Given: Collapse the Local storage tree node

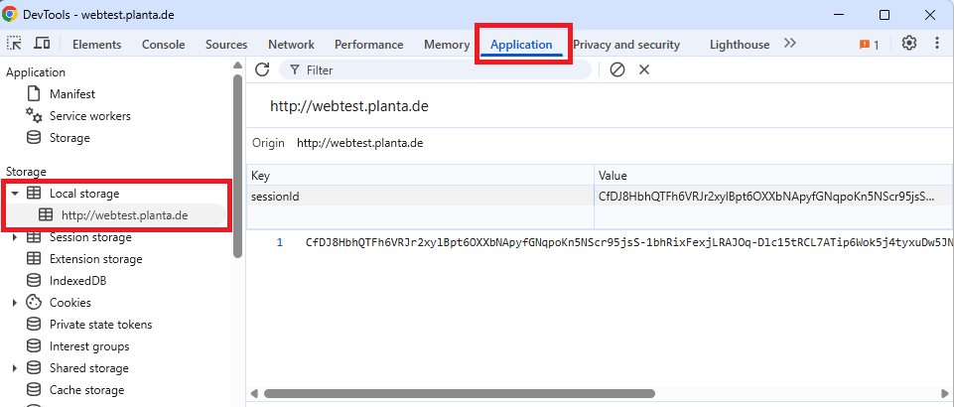Looking at the screenshot, I should pyautogui.click(x=15, y=194).
